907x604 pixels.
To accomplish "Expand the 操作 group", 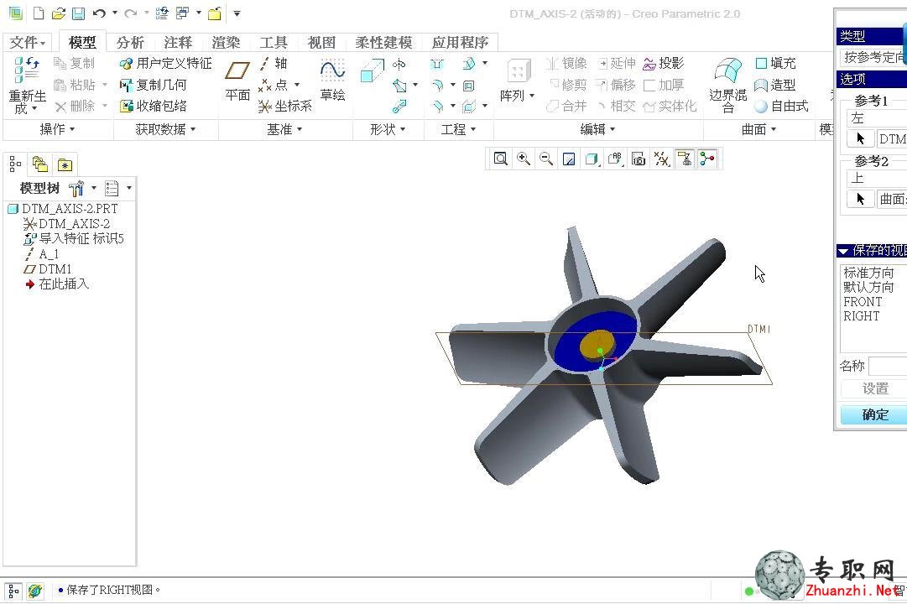I will 57,129.
